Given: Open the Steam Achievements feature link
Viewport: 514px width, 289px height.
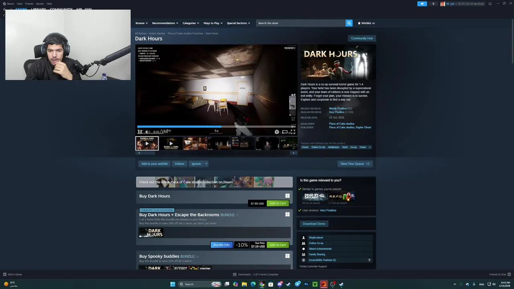Looking at the screenshot, I should pos(320,249).
